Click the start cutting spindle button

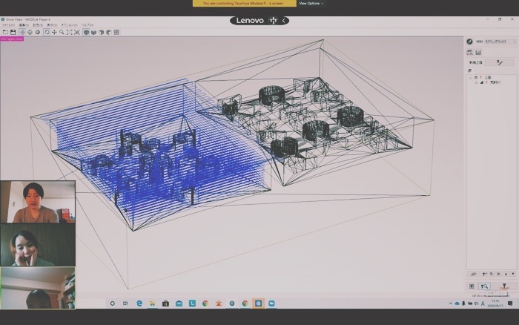(504, 286)
